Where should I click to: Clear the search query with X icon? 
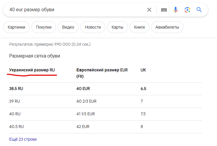pos(149,10)
